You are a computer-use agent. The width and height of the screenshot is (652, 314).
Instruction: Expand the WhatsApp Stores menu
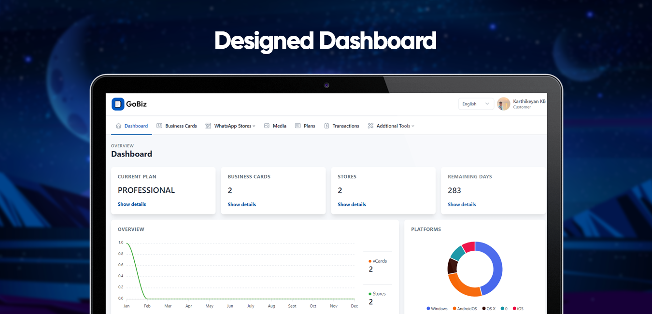(x=235, y=126)
